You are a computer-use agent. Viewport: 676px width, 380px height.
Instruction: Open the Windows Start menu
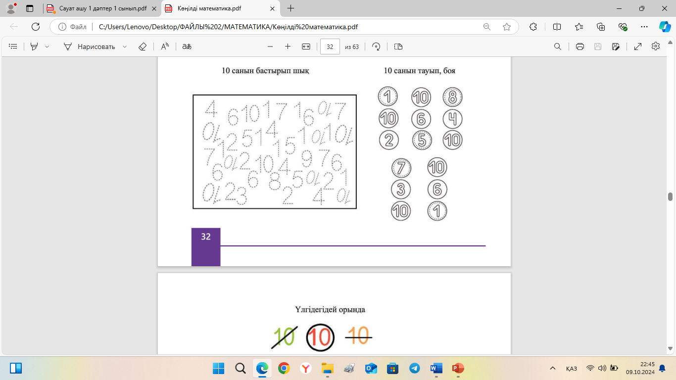(x=218, y=368)
